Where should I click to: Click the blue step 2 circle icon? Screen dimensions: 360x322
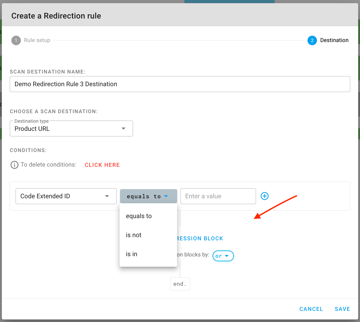coord(312,40)
